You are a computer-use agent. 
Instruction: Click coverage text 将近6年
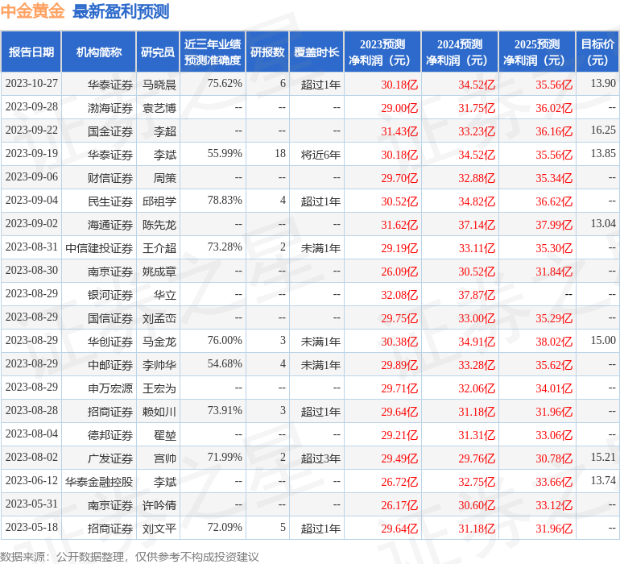(x=320, y=155)
